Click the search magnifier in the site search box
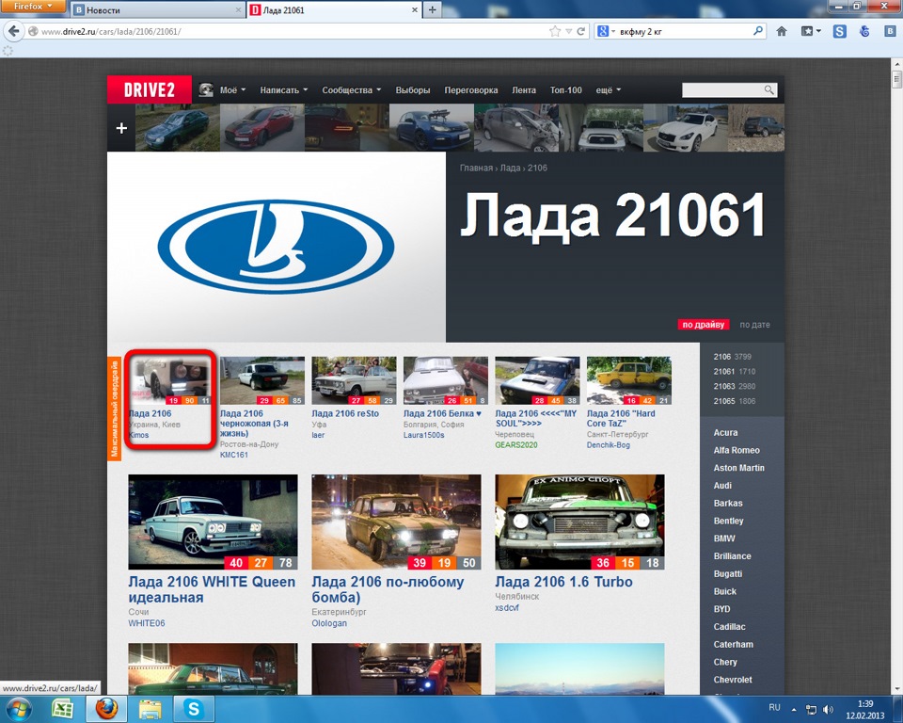903x723 pixels. point(769,90)
